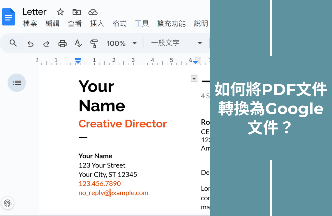Image resolution: width=332 pixels, height=216 pixels.
Task: Rename the Letter document title
Action: coord(34,12)
